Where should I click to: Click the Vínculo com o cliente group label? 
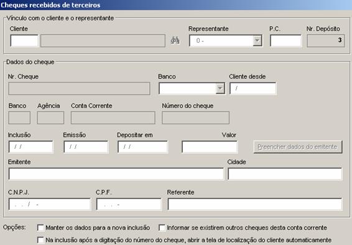[60, 18]
